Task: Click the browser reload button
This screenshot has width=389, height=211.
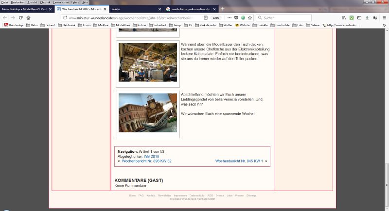Action: coord(20,17)
